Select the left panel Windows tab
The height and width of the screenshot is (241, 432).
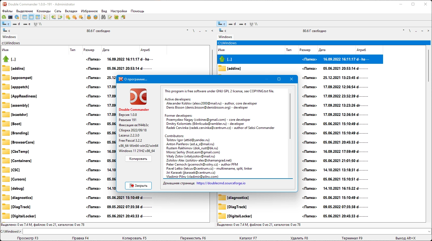(x=9, y=37)
